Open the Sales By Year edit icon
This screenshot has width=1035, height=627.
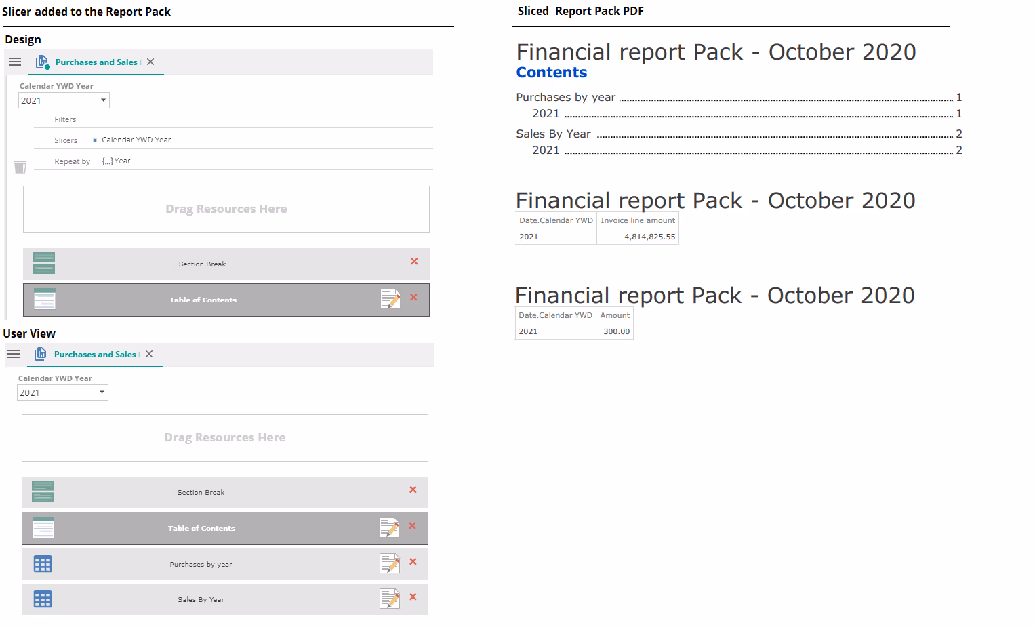pos(389,599)
